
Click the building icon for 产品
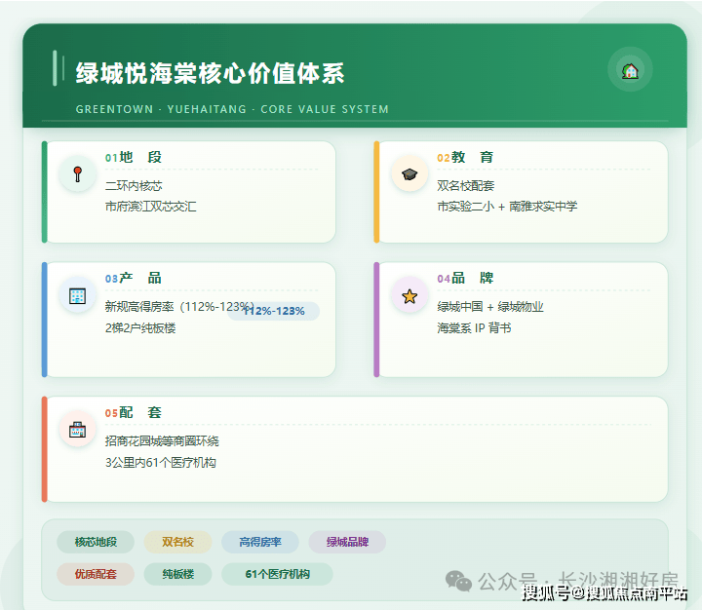coord(77,294)
